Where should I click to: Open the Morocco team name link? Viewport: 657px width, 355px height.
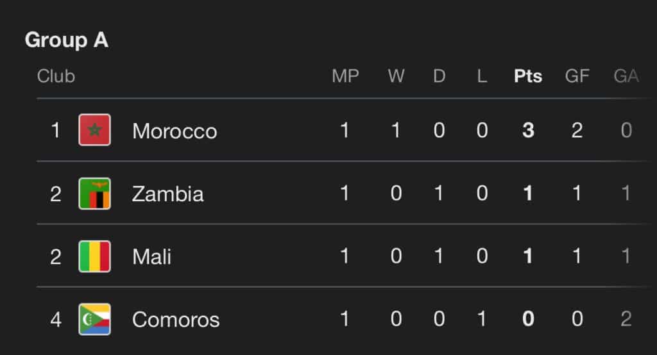click(x=175, y=131)
